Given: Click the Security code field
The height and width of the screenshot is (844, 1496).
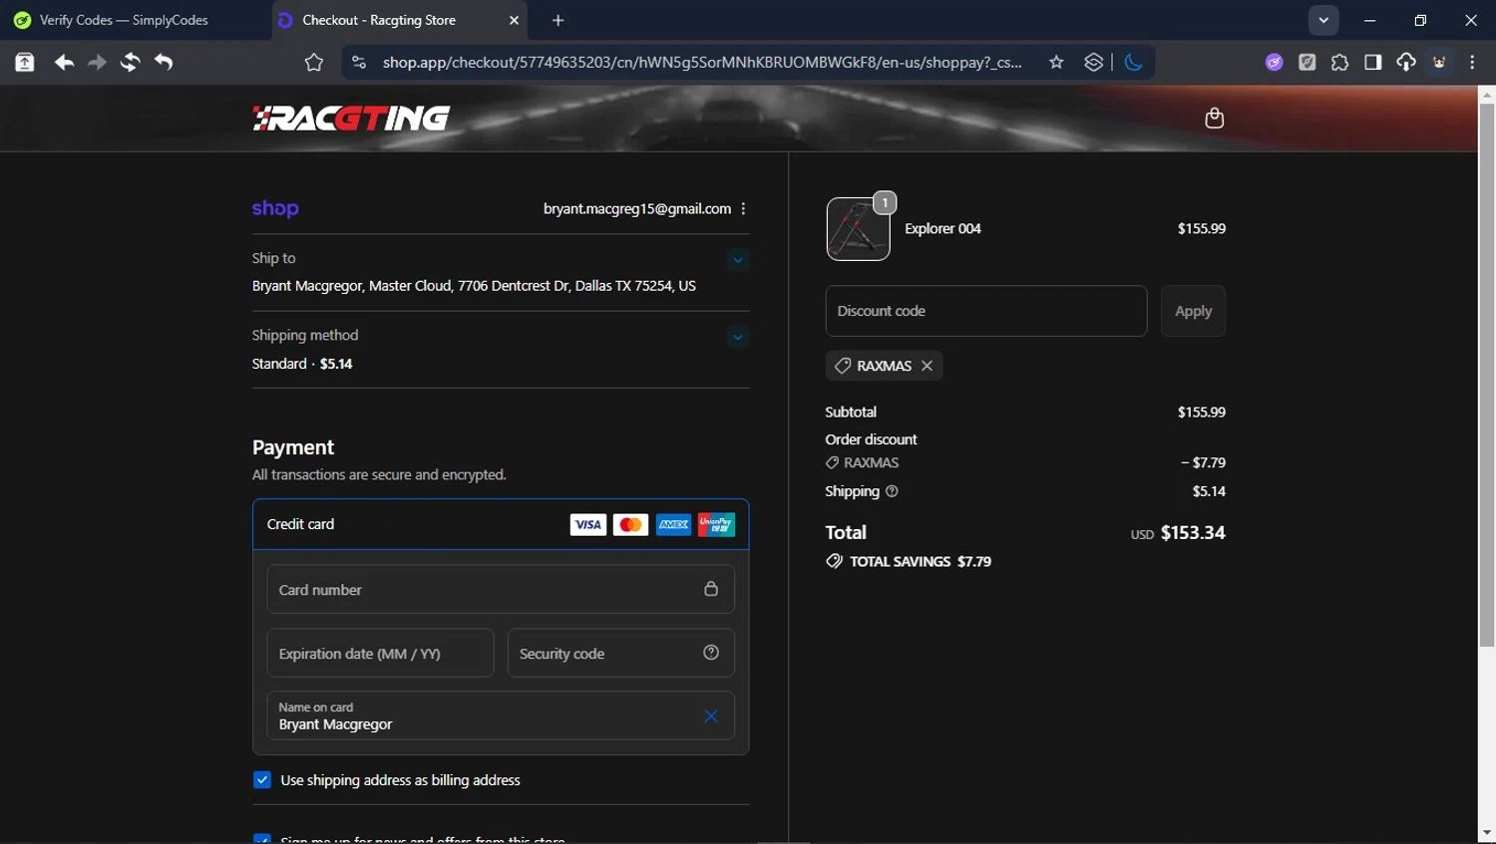Looking at the screenshot, I should (620, 654).
